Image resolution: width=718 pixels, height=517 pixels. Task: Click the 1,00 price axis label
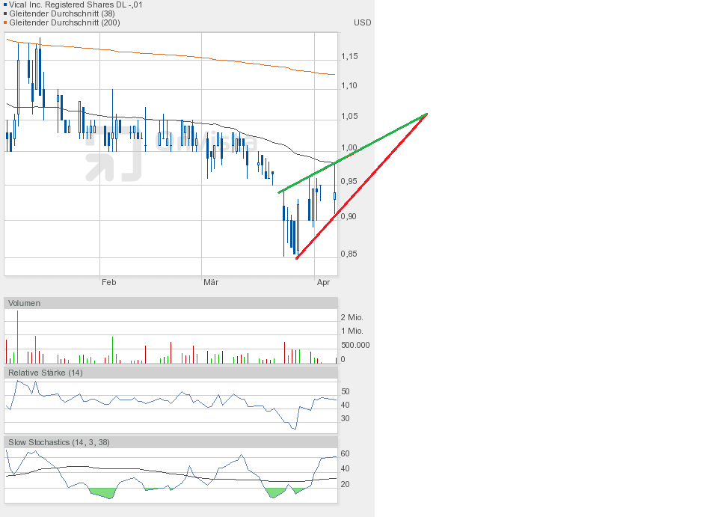(x=349, y=148)
